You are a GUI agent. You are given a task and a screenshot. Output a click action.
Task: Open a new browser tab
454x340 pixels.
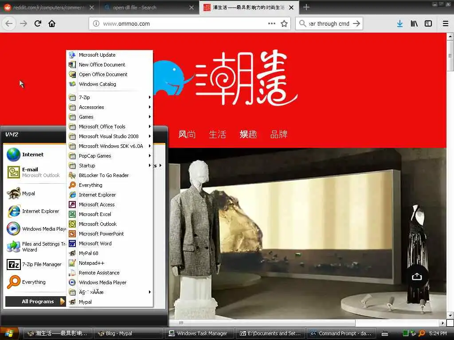(306, 7)
